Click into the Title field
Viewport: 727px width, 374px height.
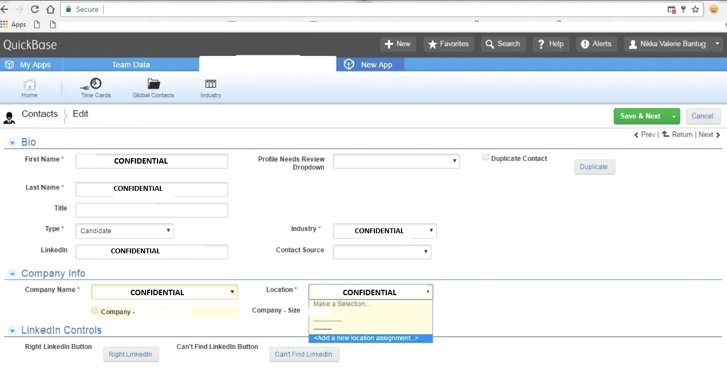pyautogui.click(x=152, y=210)
